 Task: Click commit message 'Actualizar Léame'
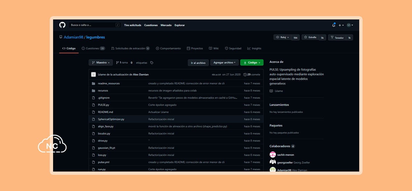coord(159,112)
